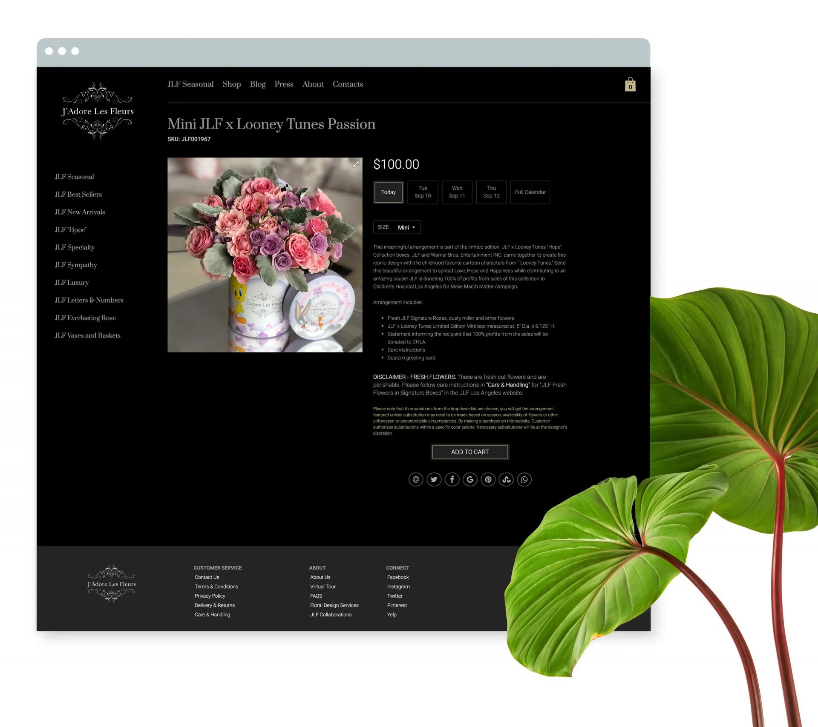Open the Blog menu item
This screenshot has height=727, width=818.
257,84
